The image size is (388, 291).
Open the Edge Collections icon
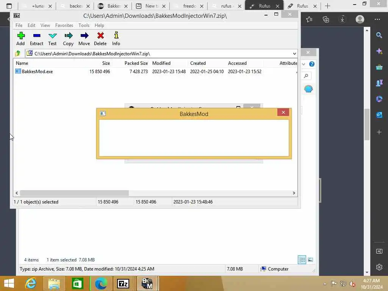326,19
